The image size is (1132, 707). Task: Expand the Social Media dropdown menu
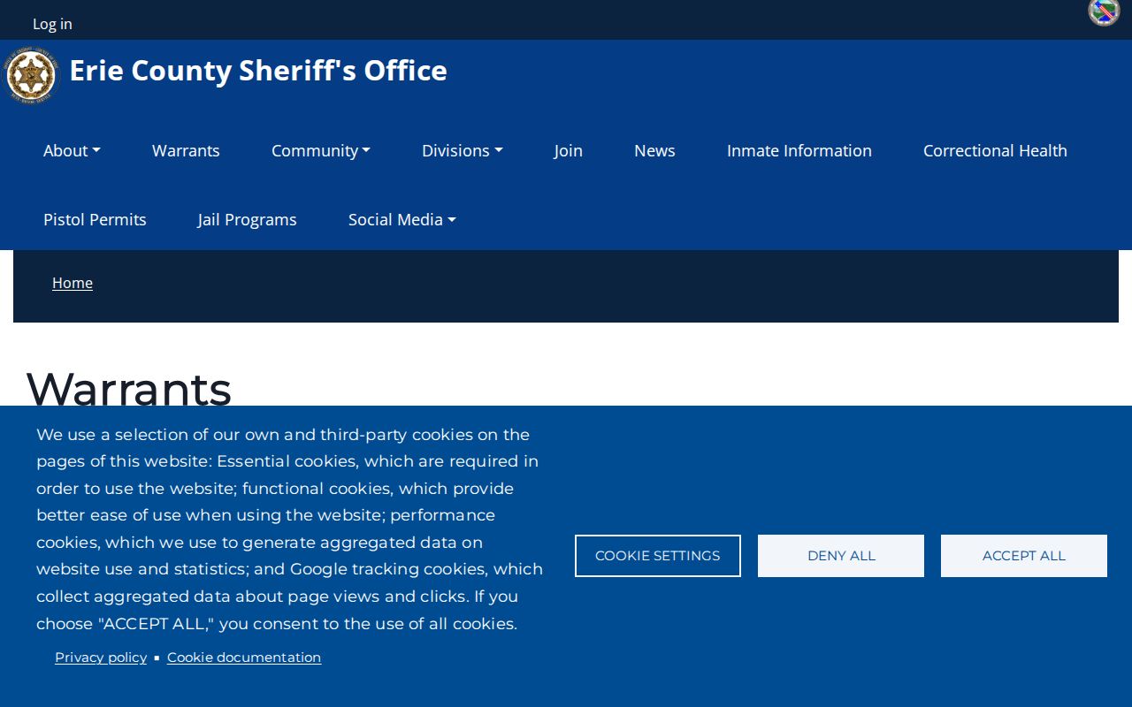pyautogui.click(x=402, y=219)
